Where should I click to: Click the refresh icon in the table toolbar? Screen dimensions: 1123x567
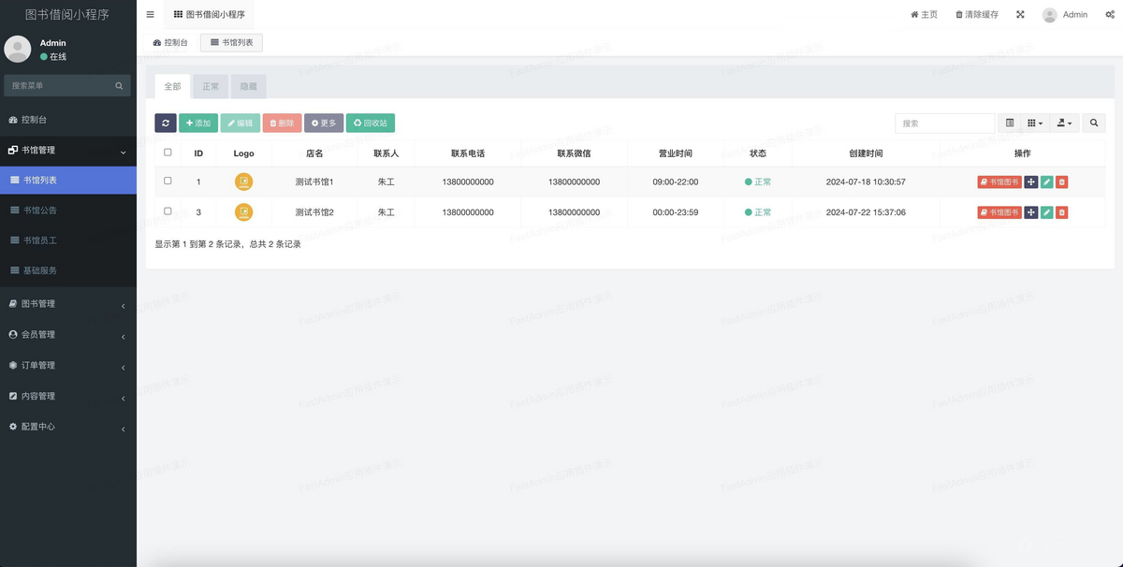[167, 123]
